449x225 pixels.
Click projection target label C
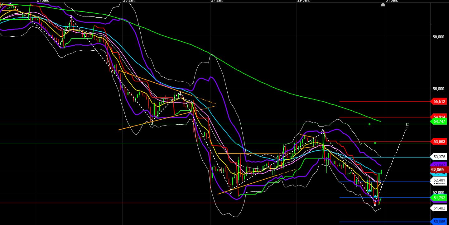407,124
